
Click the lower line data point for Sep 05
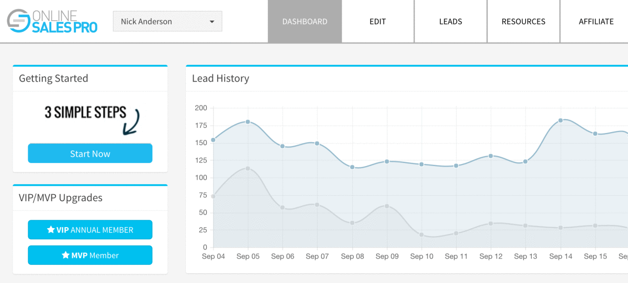(x=248, y=168)
